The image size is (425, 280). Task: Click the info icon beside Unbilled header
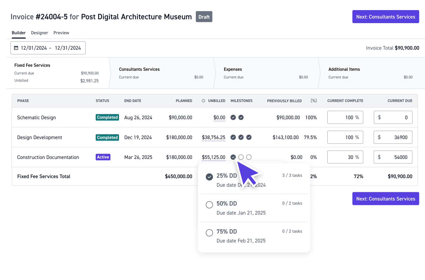203,101
